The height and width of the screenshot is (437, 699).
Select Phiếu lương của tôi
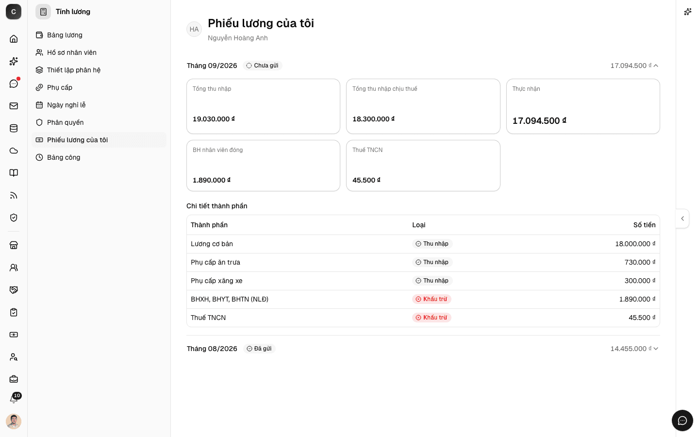click(99, 140)
